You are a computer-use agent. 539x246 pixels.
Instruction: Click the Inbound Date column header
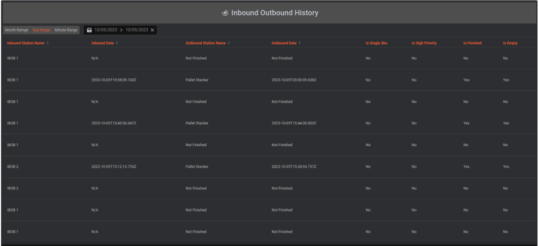pyautogui.click(x=103, y=43)
